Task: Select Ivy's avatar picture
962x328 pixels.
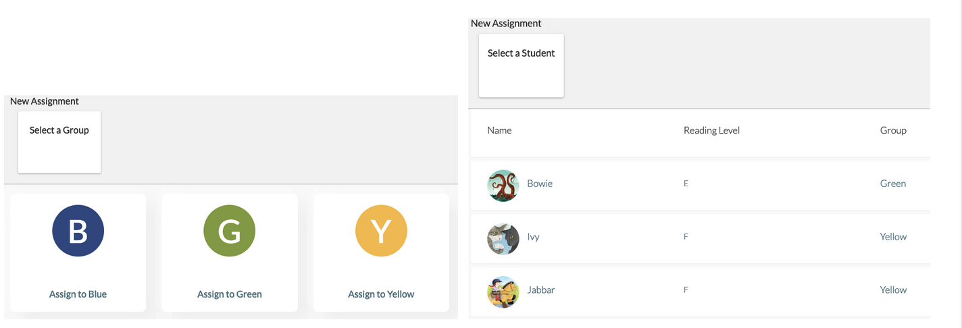Action: [x=503, y=239]
